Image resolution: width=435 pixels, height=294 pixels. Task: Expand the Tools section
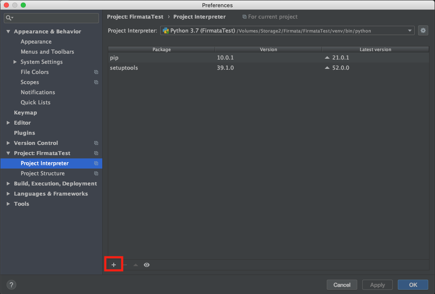click(8, 204)
